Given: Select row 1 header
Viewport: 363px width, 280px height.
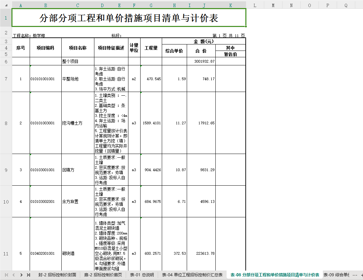Looking at the screenshot, I should pyautogui.click(x=6, y=18).
